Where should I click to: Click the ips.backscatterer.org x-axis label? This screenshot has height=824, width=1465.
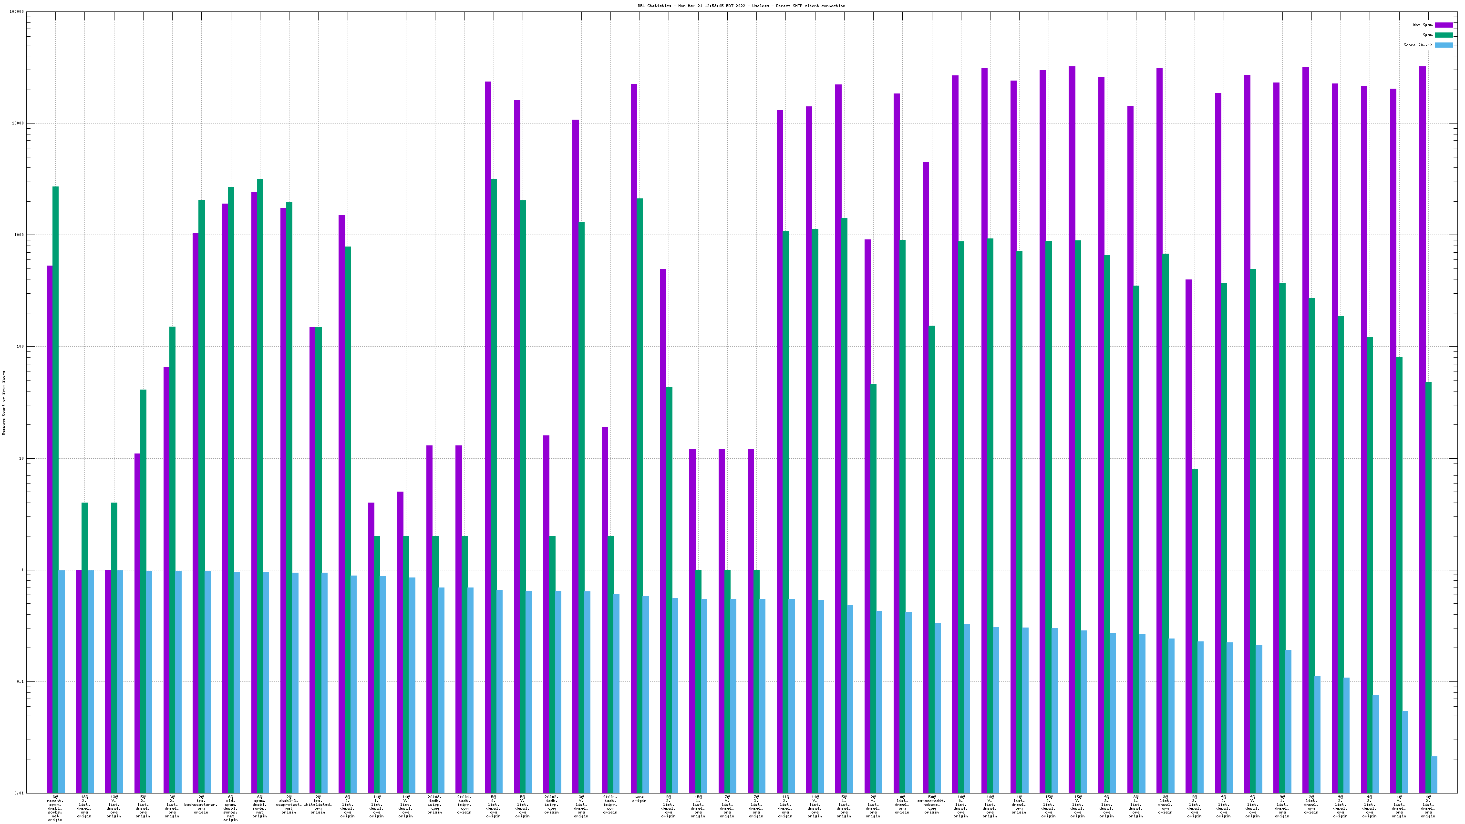click(201, 804)
